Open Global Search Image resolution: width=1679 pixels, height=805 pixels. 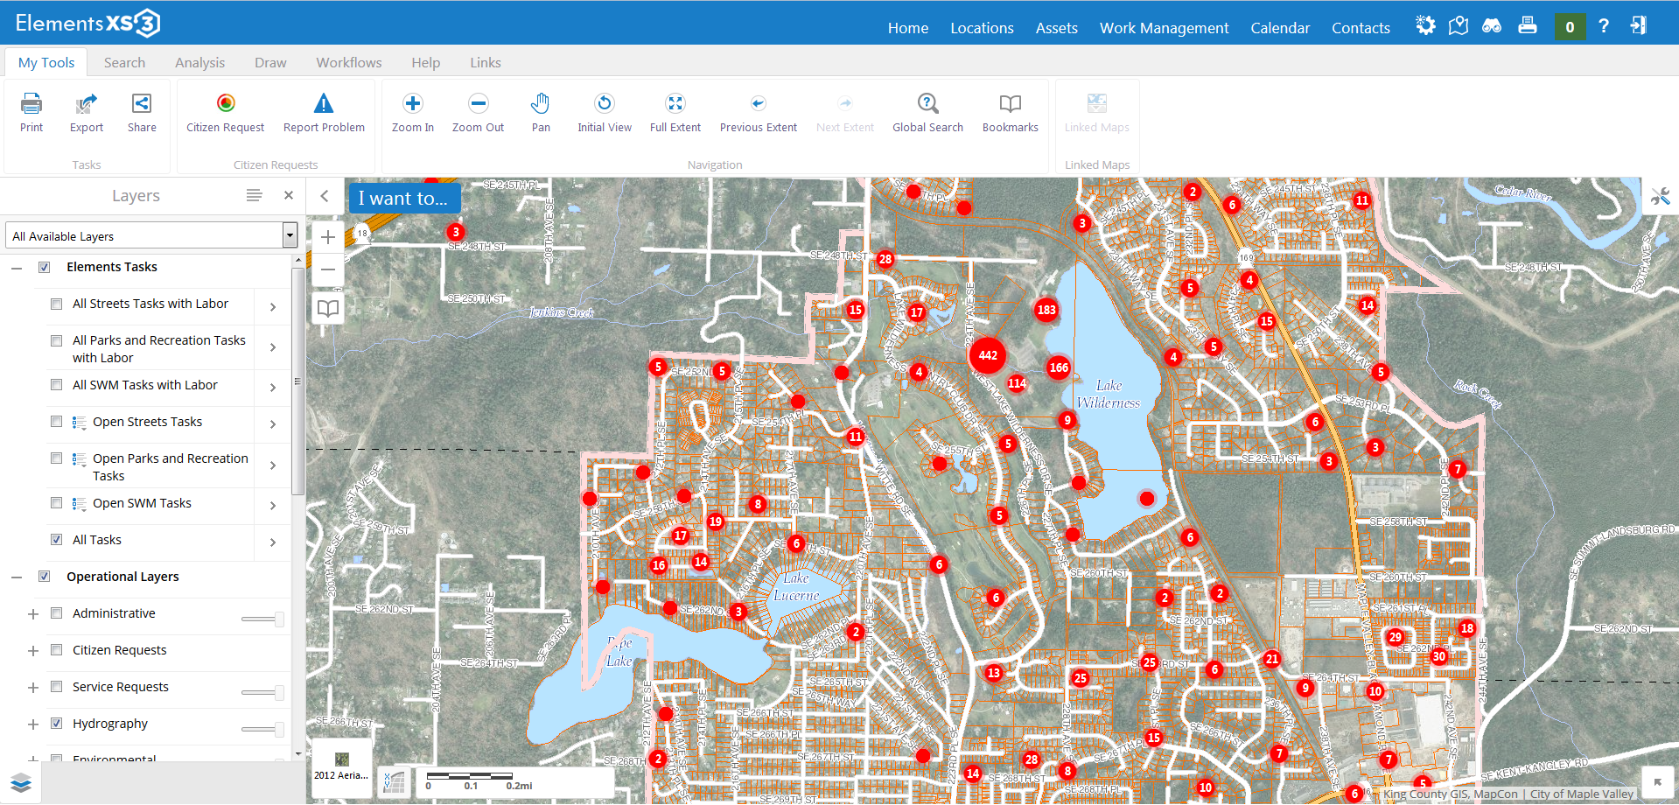pyautogui.click(x=927, y=112)
